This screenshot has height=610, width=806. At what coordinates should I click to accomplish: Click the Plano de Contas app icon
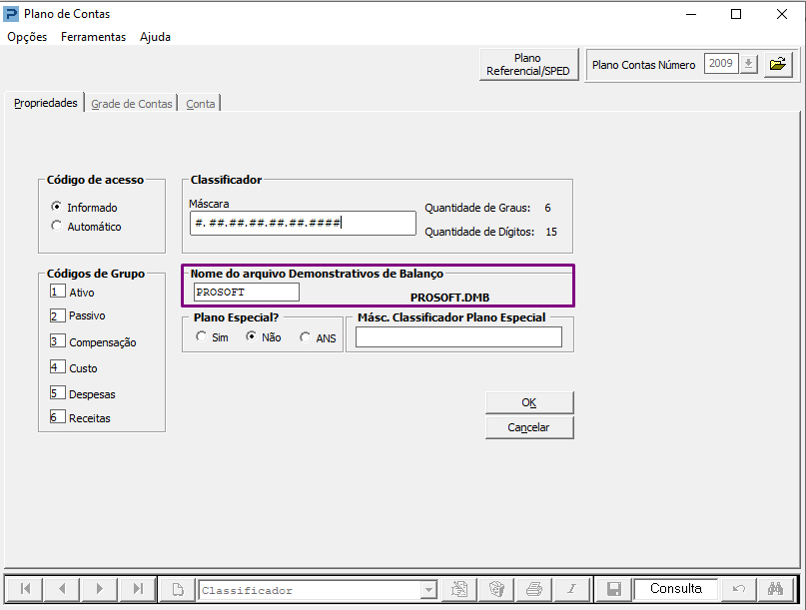point(11,14)
